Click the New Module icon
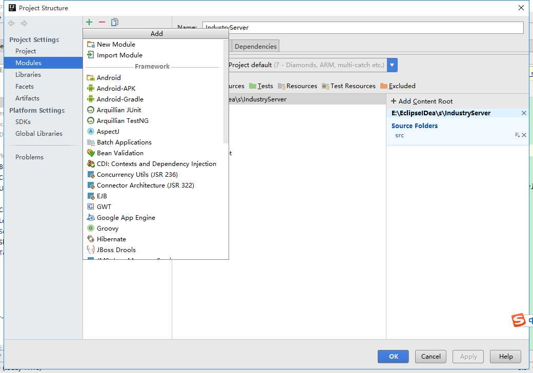Image resolution: width=533 pixels, height=373 pixels. pos(91,45)
